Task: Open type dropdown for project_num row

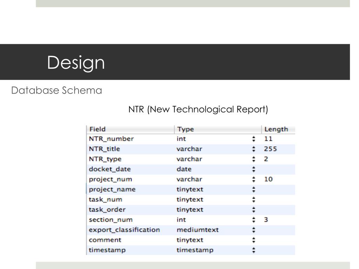Action: pyautogui.click(x=253, y=179)
